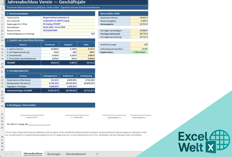232x157 pixels.
Task: Select the Kassenbestand Anfangsbestand '312,45 €'
Action: [x=50, y=80]
